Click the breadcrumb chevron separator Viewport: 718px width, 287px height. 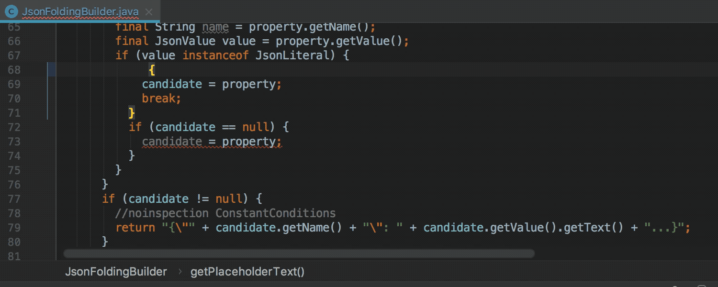point(180,272)
